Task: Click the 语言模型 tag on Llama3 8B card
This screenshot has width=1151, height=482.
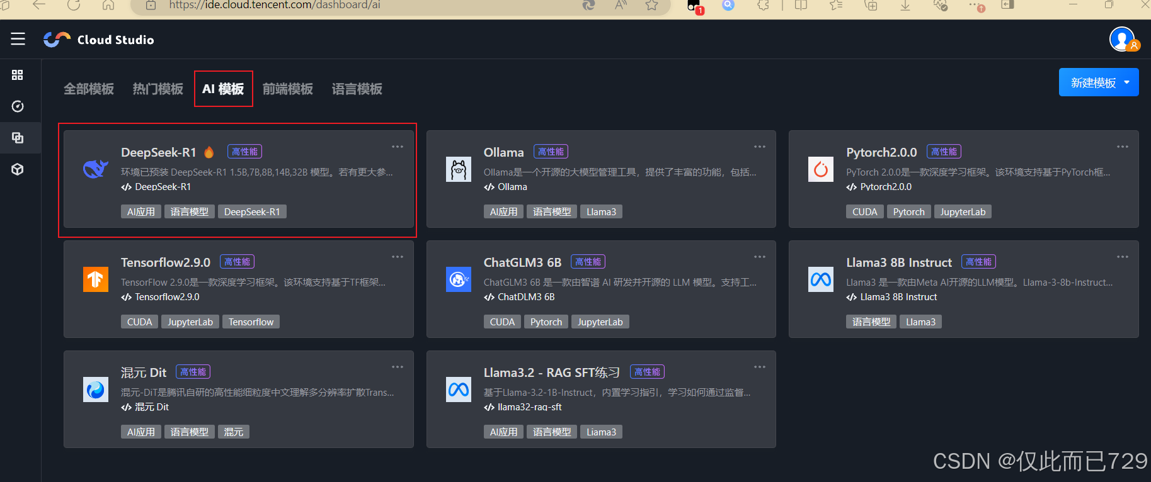Action: coord(871,322)
